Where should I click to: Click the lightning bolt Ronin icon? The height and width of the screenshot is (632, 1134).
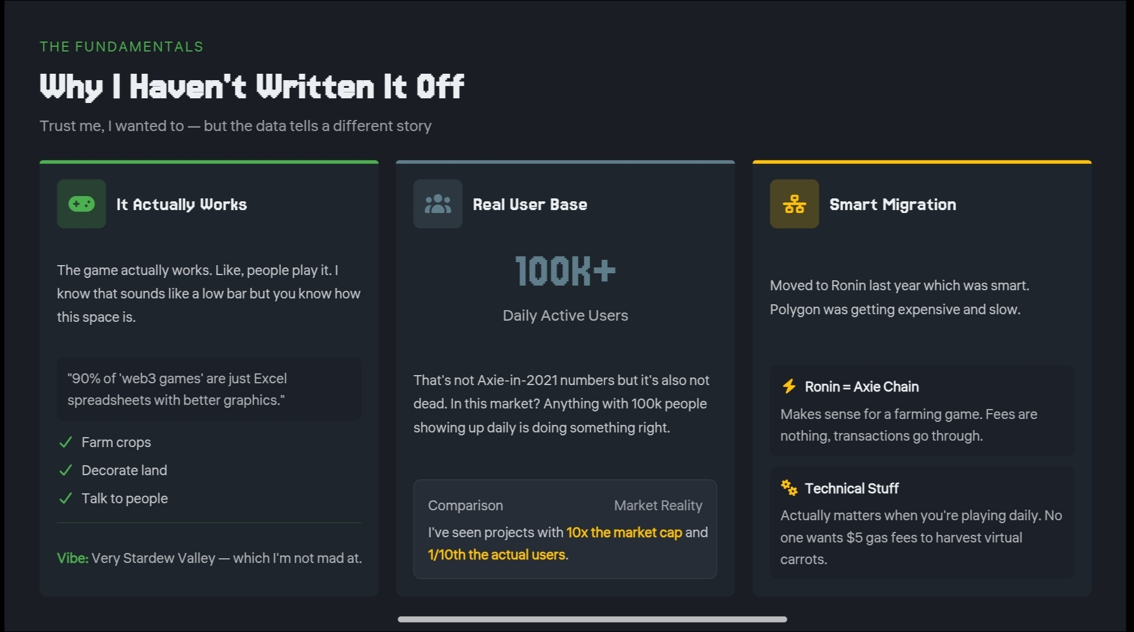tap(789, 386)
